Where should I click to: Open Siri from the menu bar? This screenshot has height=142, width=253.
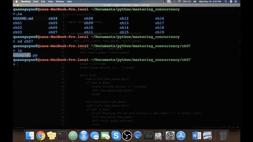pyautogui.click(x=231, y=2)
